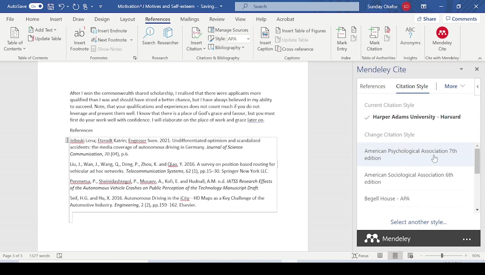This screenshot has height=275, width=485.
Task: Enable Focus mode
Action: 360,256
